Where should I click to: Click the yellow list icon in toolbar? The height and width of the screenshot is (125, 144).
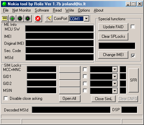[5, 19]
